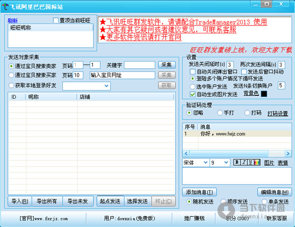Select 选中账户发送 radio option
This screenshot has height=227, width=295.
point(192,86)
